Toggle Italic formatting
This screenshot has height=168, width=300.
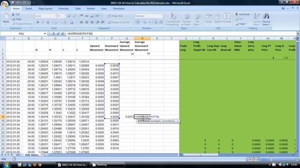click(x=43, y=22)
